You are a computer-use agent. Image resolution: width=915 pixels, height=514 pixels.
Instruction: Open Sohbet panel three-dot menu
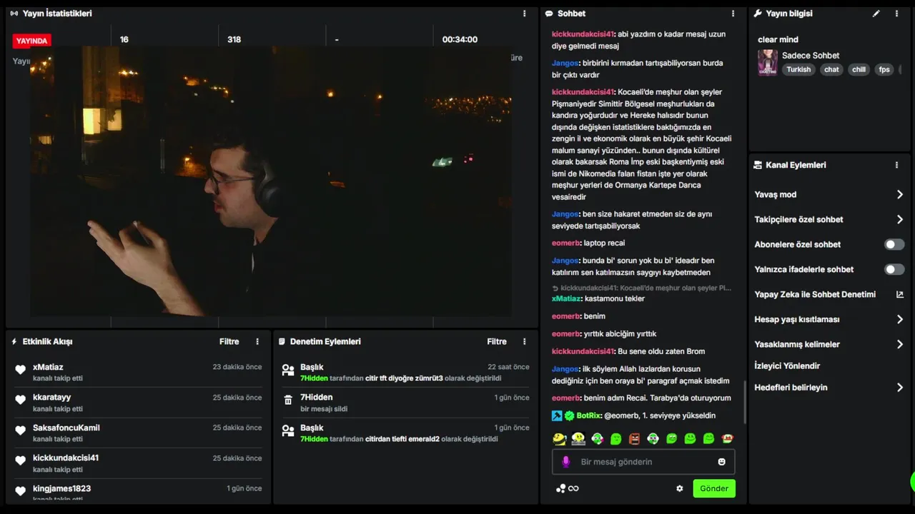pyautogui.click(x=733, y=14)
